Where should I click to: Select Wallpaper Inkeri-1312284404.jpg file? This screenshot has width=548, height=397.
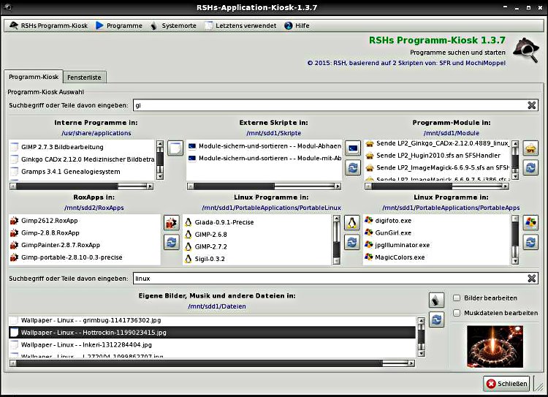(212, 344)
